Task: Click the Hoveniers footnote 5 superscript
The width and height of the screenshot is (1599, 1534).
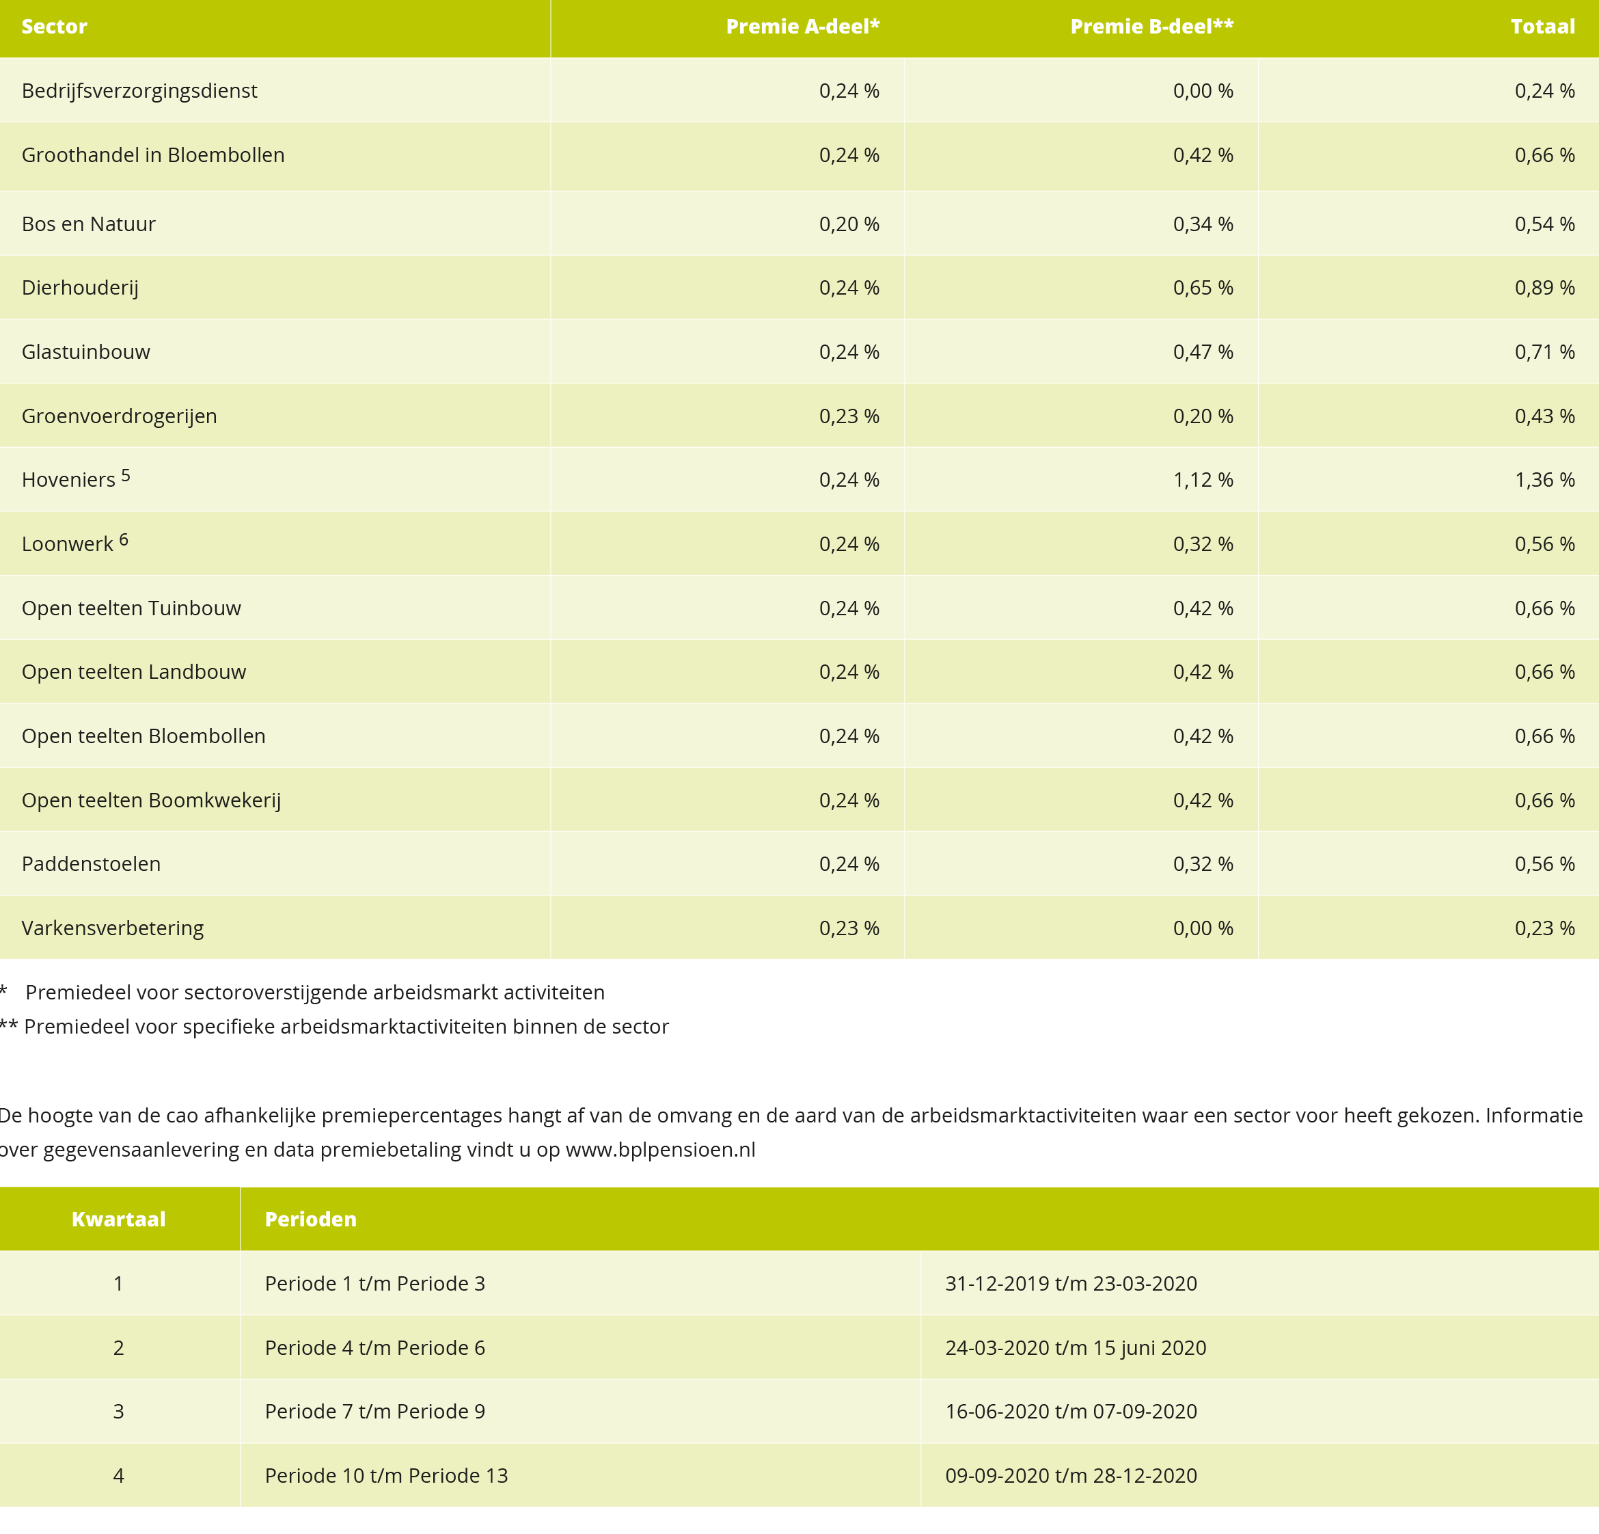Action: [x=126, y=475]
